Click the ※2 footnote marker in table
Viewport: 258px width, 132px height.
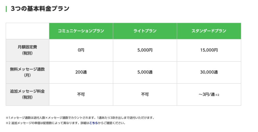(x=217, y=95)
